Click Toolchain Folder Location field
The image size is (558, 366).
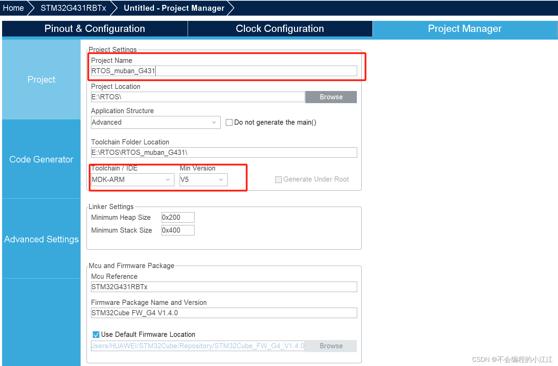[x=224, y=152]
